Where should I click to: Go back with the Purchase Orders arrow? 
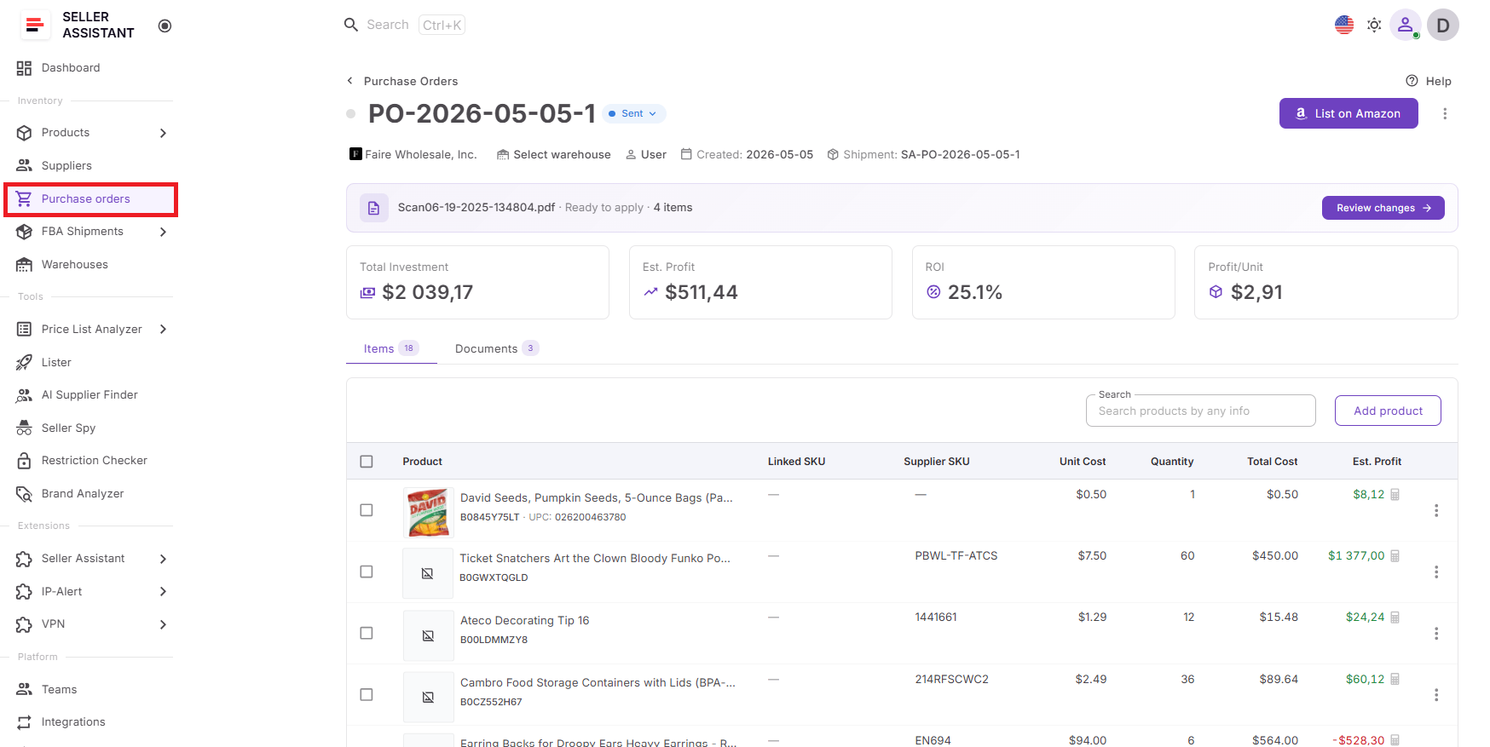tap(349, 81)
